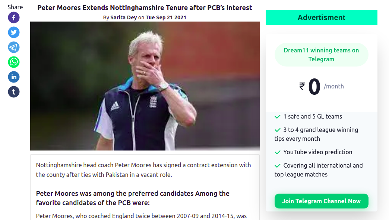
Task: Share the article on LinkedIn
Action: pyautogui.click(x=14, y=77)
